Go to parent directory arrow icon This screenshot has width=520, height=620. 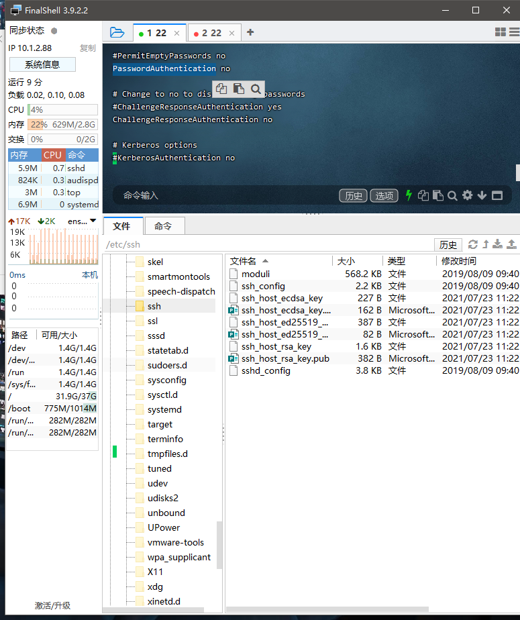486,244
